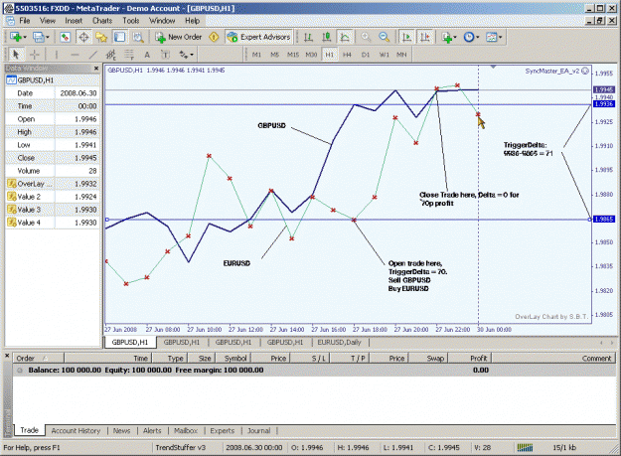Viewport: 621px width, 456px height.
Task: Toggle the Terminal panel icon
Action: [119, 37]
